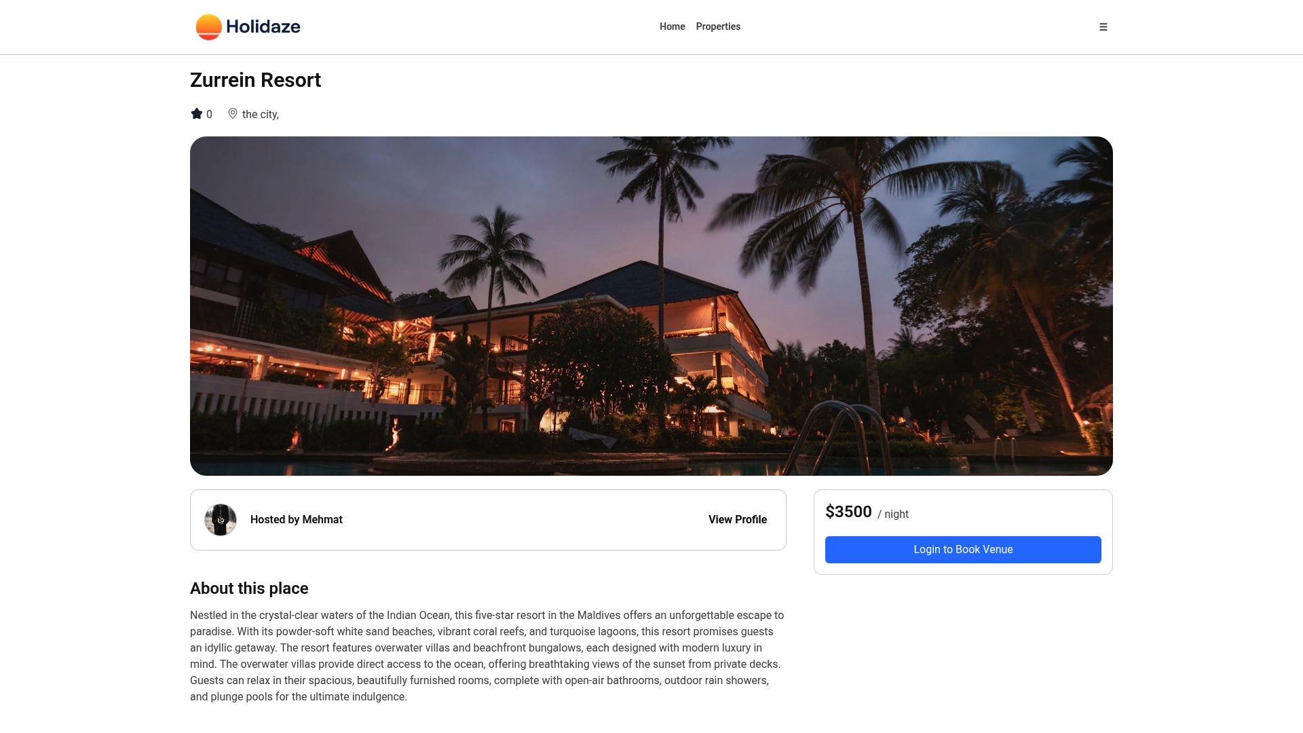
Task: Click the Zurrein Resort title heading
Action: [x=255, y=80]
